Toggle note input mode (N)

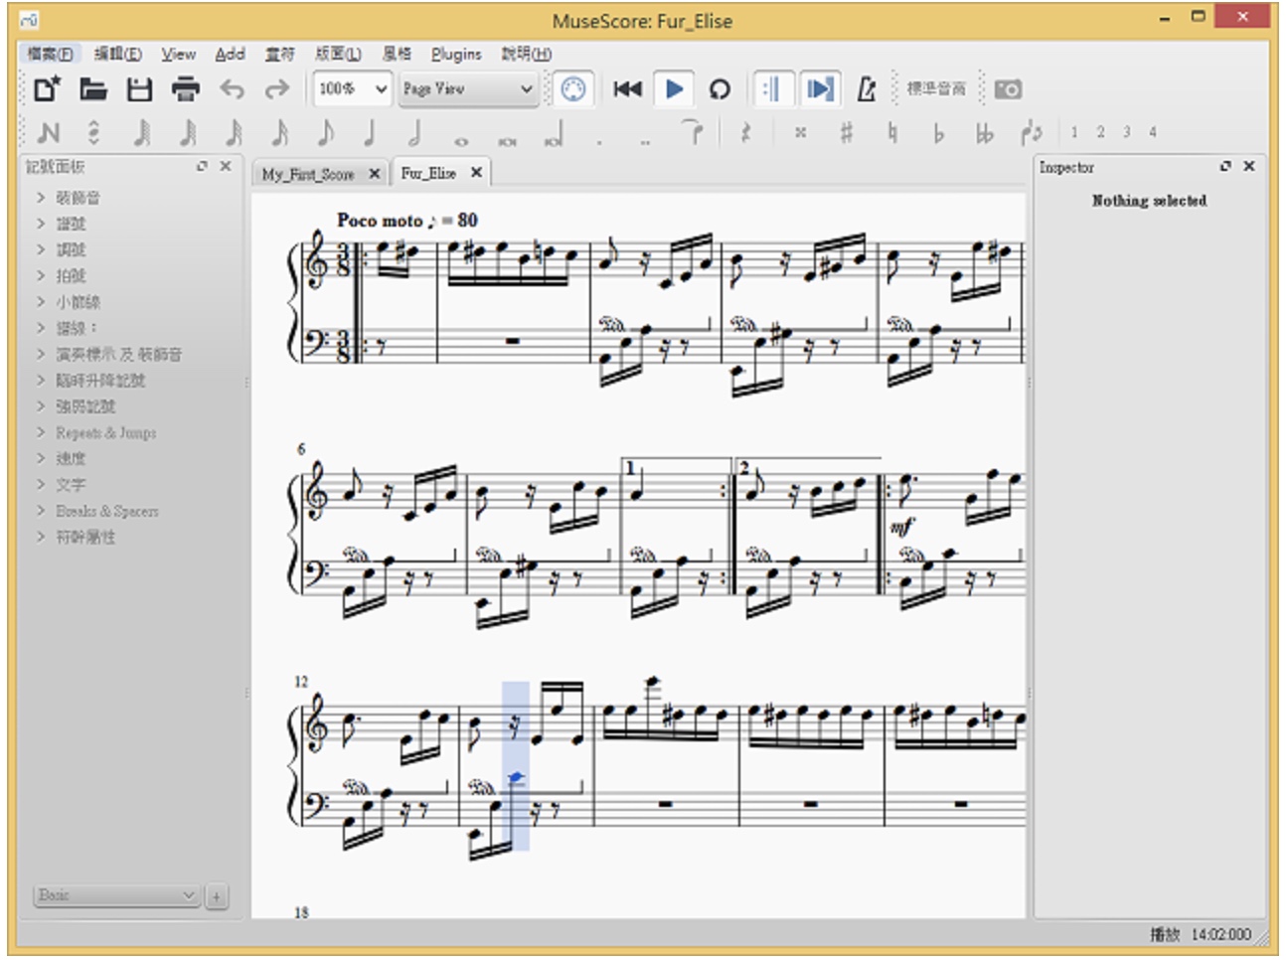49,132
